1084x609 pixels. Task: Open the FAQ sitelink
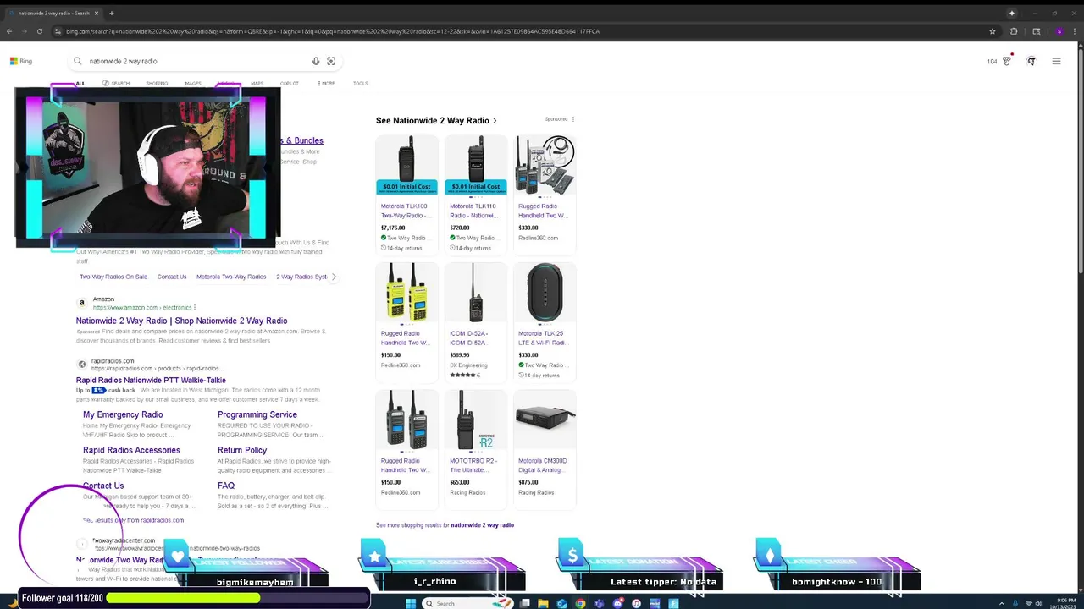226,486
